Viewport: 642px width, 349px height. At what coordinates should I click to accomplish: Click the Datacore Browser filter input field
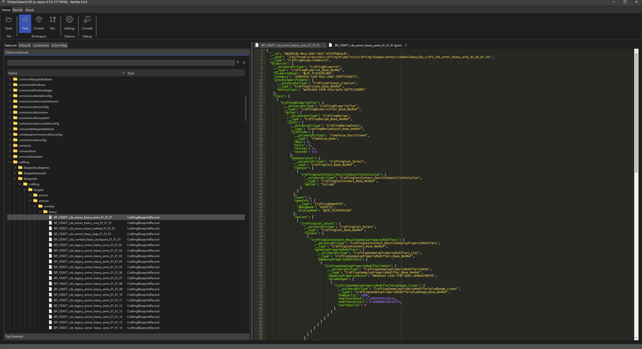[121, 63]
